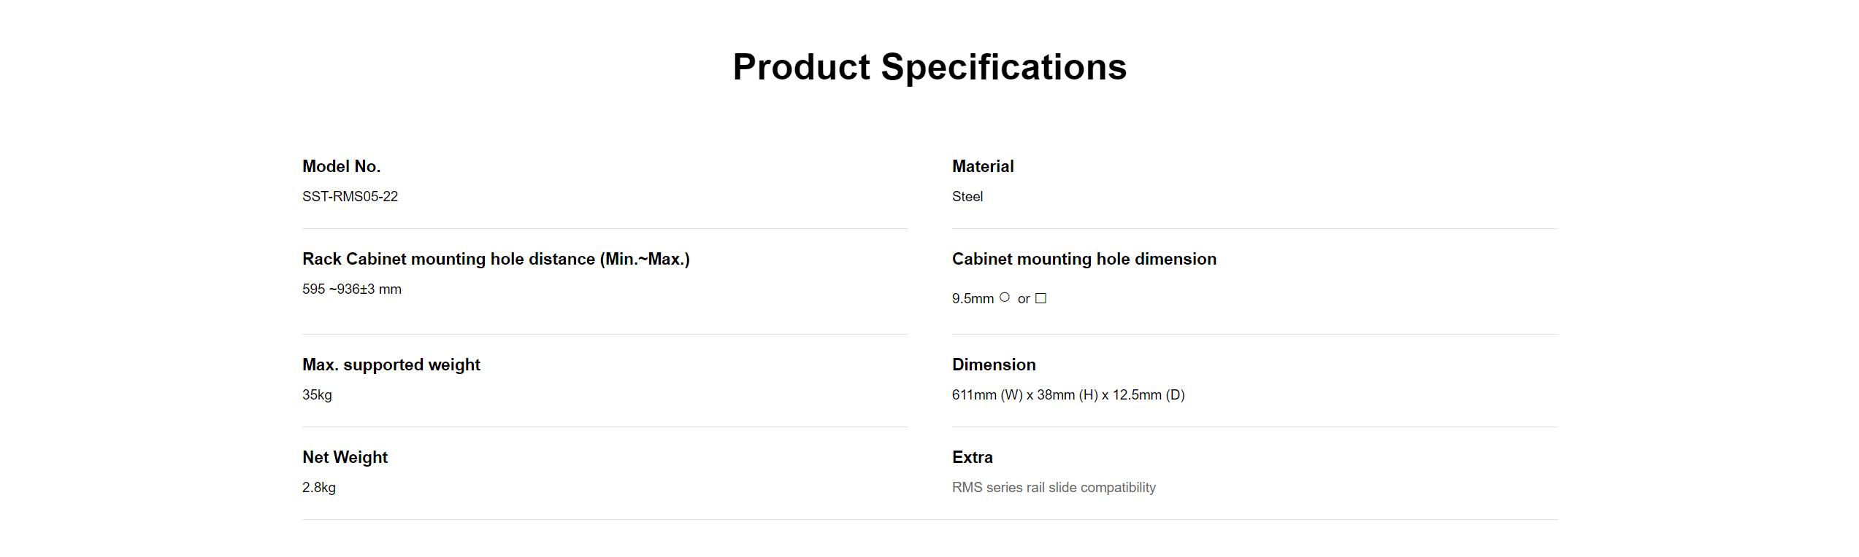Click RMS series rail slide compatibility text

pyautogui.click(x=1053, y=487)
